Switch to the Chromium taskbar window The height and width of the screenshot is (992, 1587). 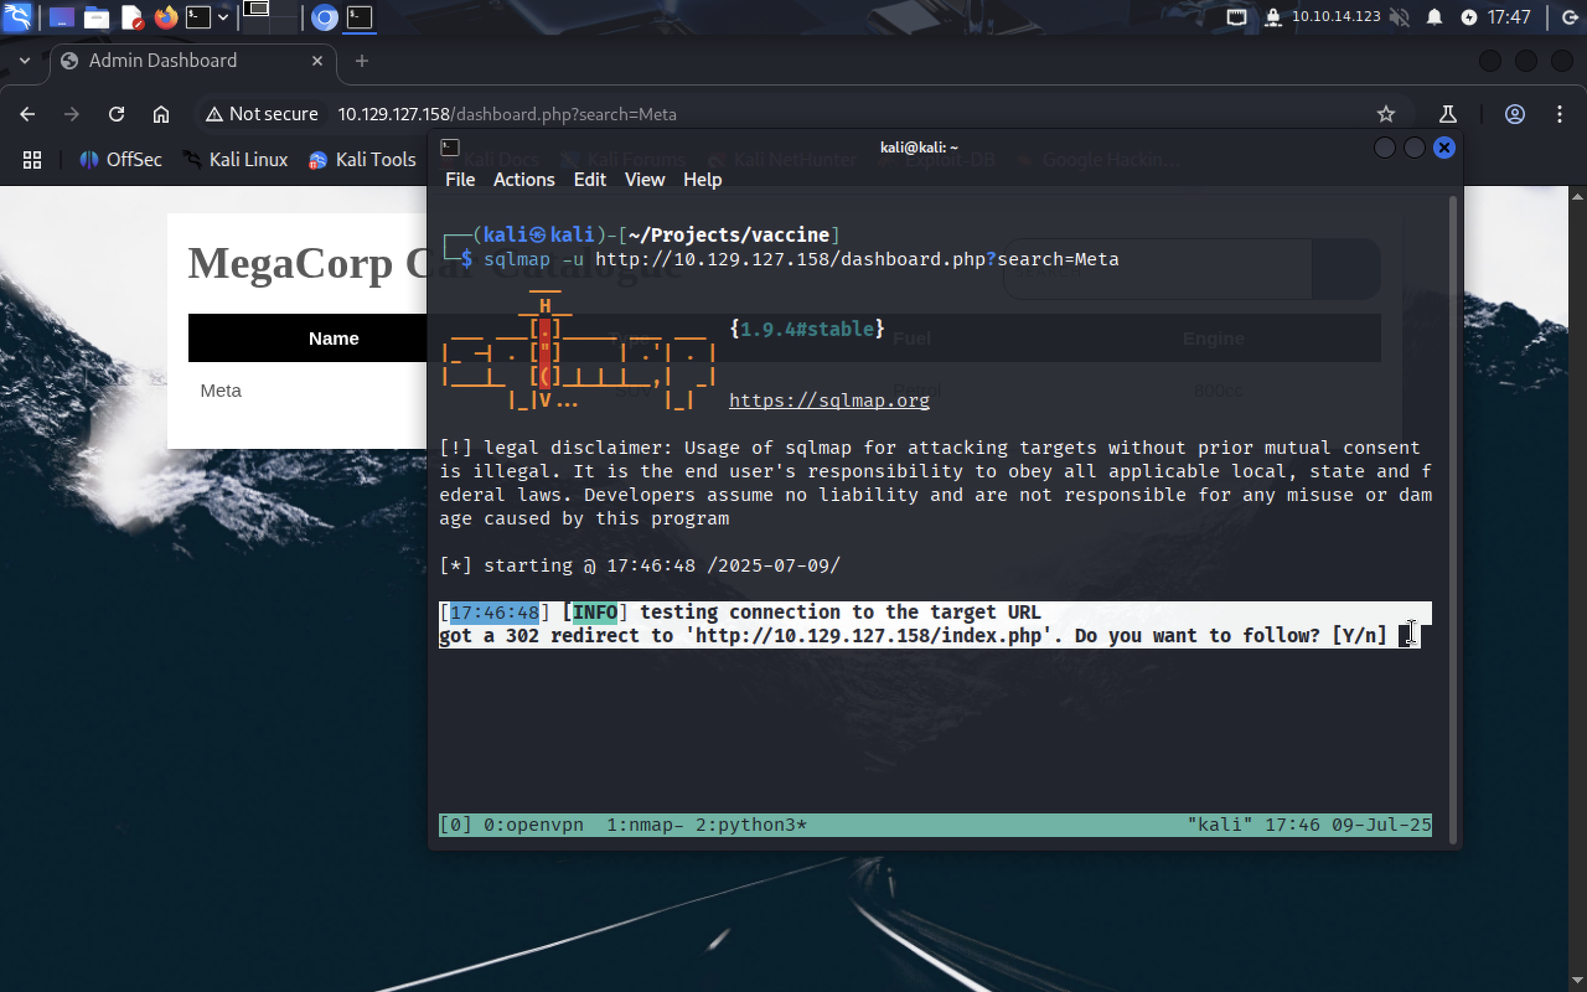324,17
